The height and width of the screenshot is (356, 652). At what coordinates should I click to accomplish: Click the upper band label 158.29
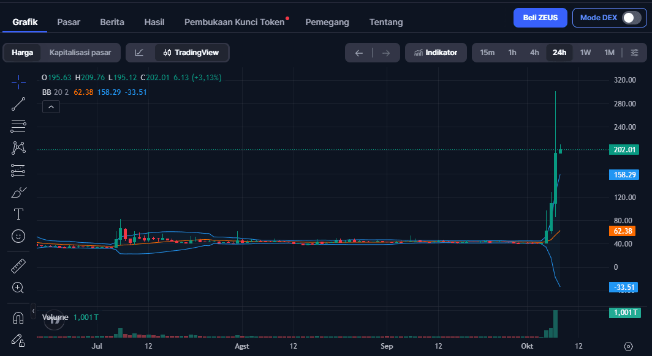coord(624,175)
